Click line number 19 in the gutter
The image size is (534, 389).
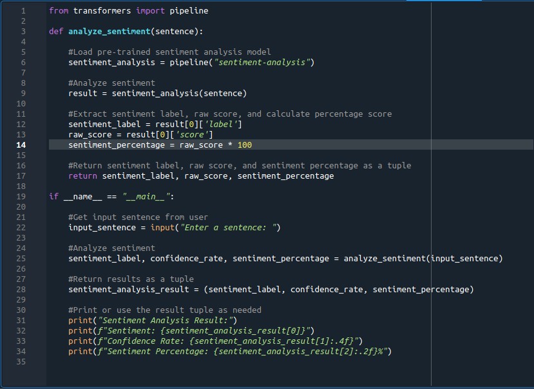tap(22, 197)
